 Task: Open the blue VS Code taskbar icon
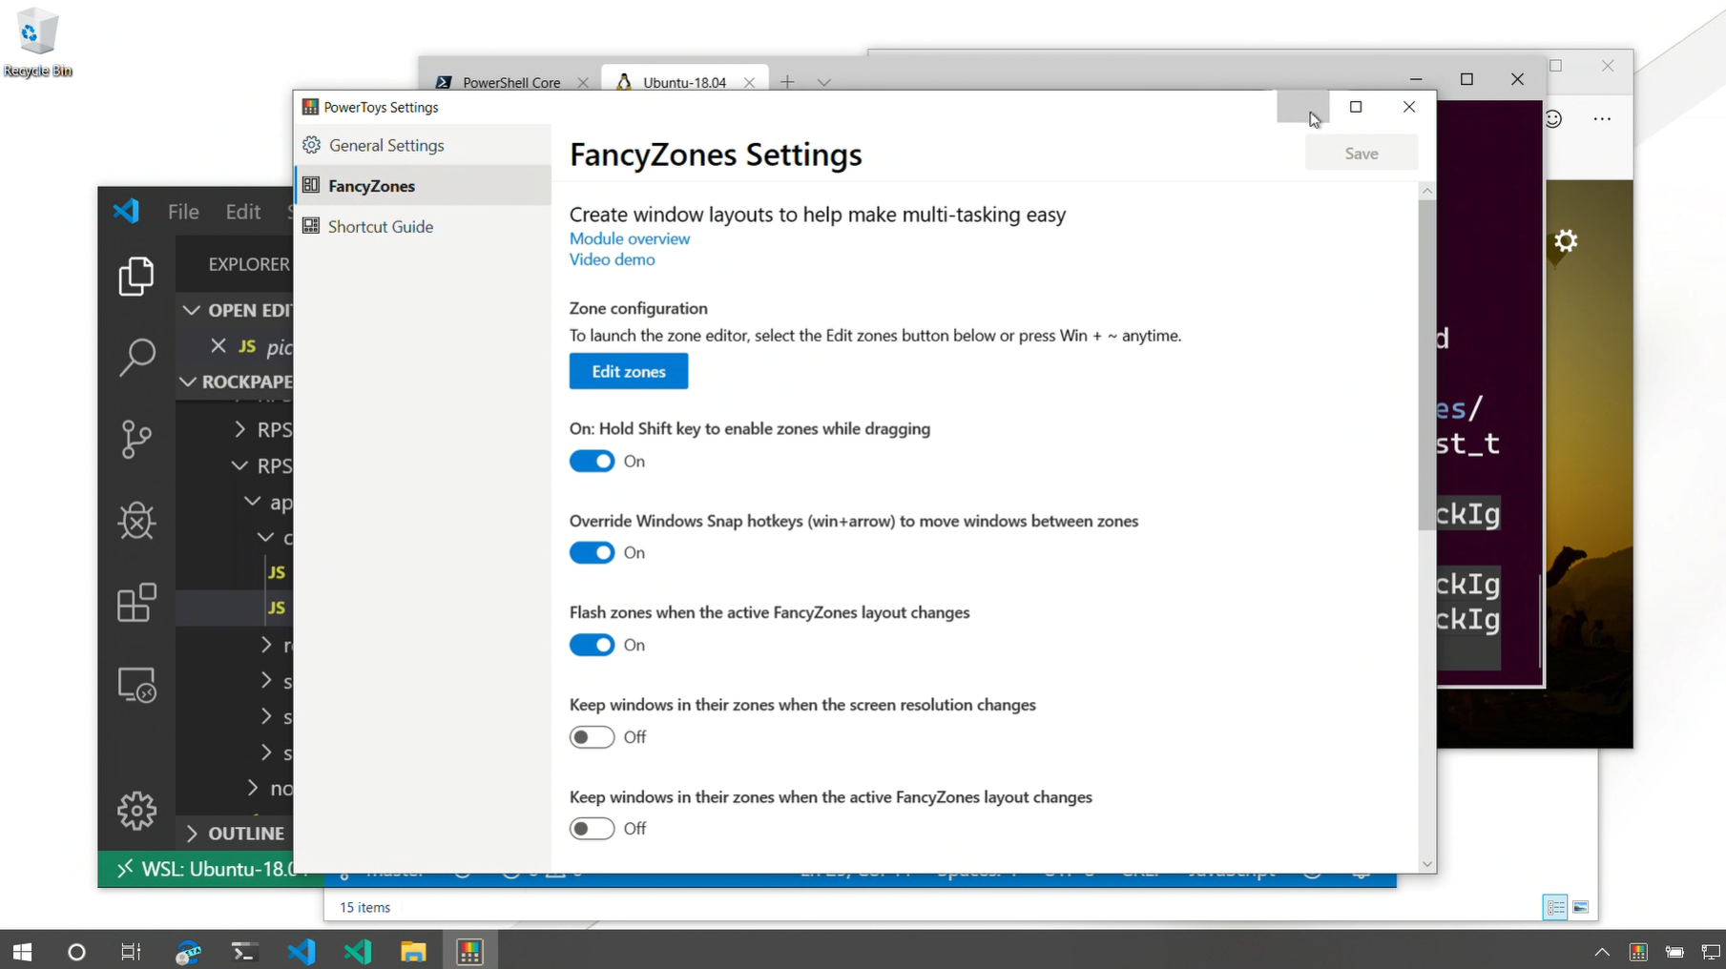click(x=301, y=952)
